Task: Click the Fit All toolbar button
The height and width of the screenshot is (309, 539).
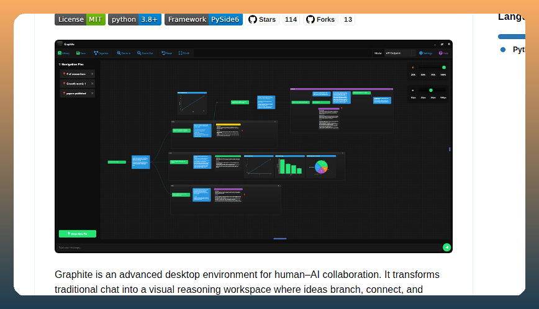Action: (x=184, y=53)
